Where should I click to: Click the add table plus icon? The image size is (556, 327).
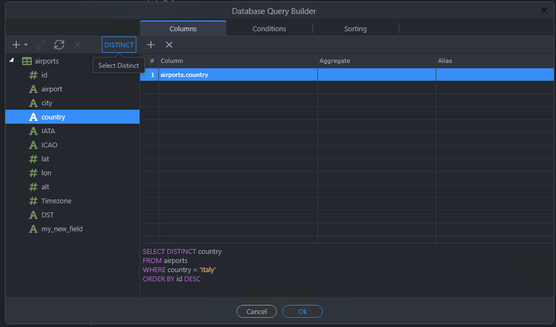(16, 45)
